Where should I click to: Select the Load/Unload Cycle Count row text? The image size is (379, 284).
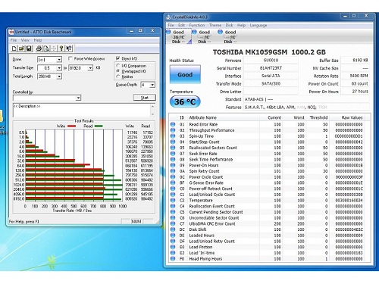pyautogui.click(x=212, y=195)
